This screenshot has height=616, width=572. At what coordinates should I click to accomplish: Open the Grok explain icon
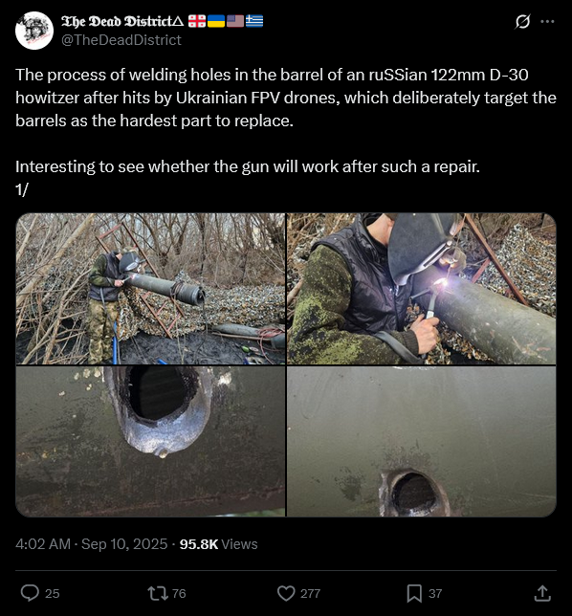522,21
